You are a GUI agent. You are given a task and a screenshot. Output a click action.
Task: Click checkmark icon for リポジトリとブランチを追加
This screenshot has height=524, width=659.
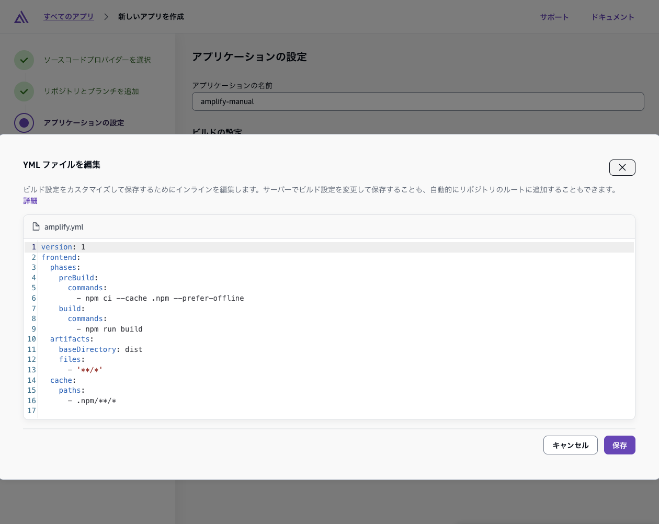tap(24, 92)
